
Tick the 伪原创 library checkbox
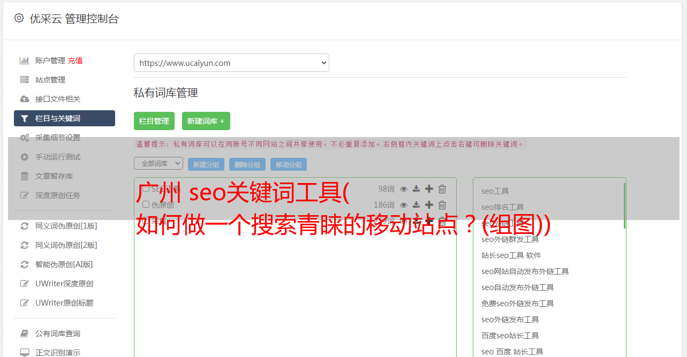146,204
